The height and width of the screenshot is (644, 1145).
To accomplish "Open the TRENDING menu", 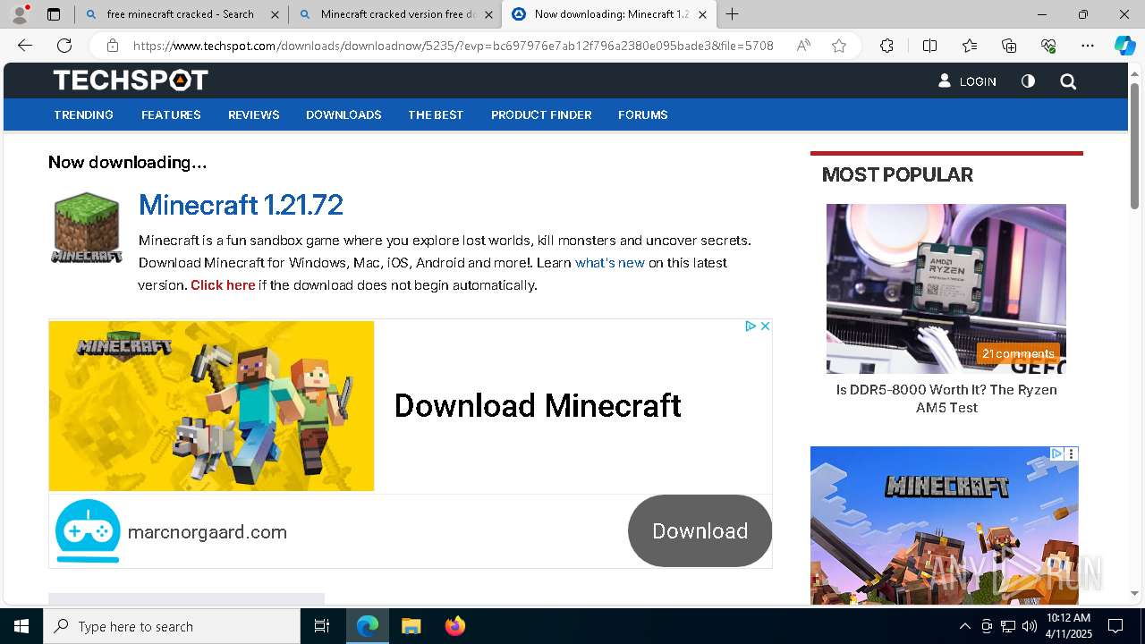I will [83, 114].
